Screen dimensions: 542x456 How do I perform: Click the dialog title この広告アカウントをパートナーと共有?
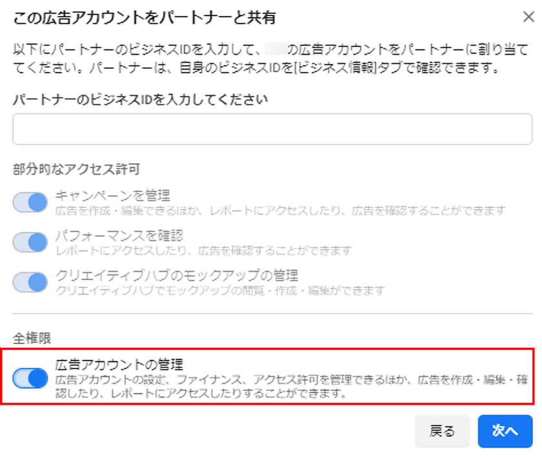point(145,18)
